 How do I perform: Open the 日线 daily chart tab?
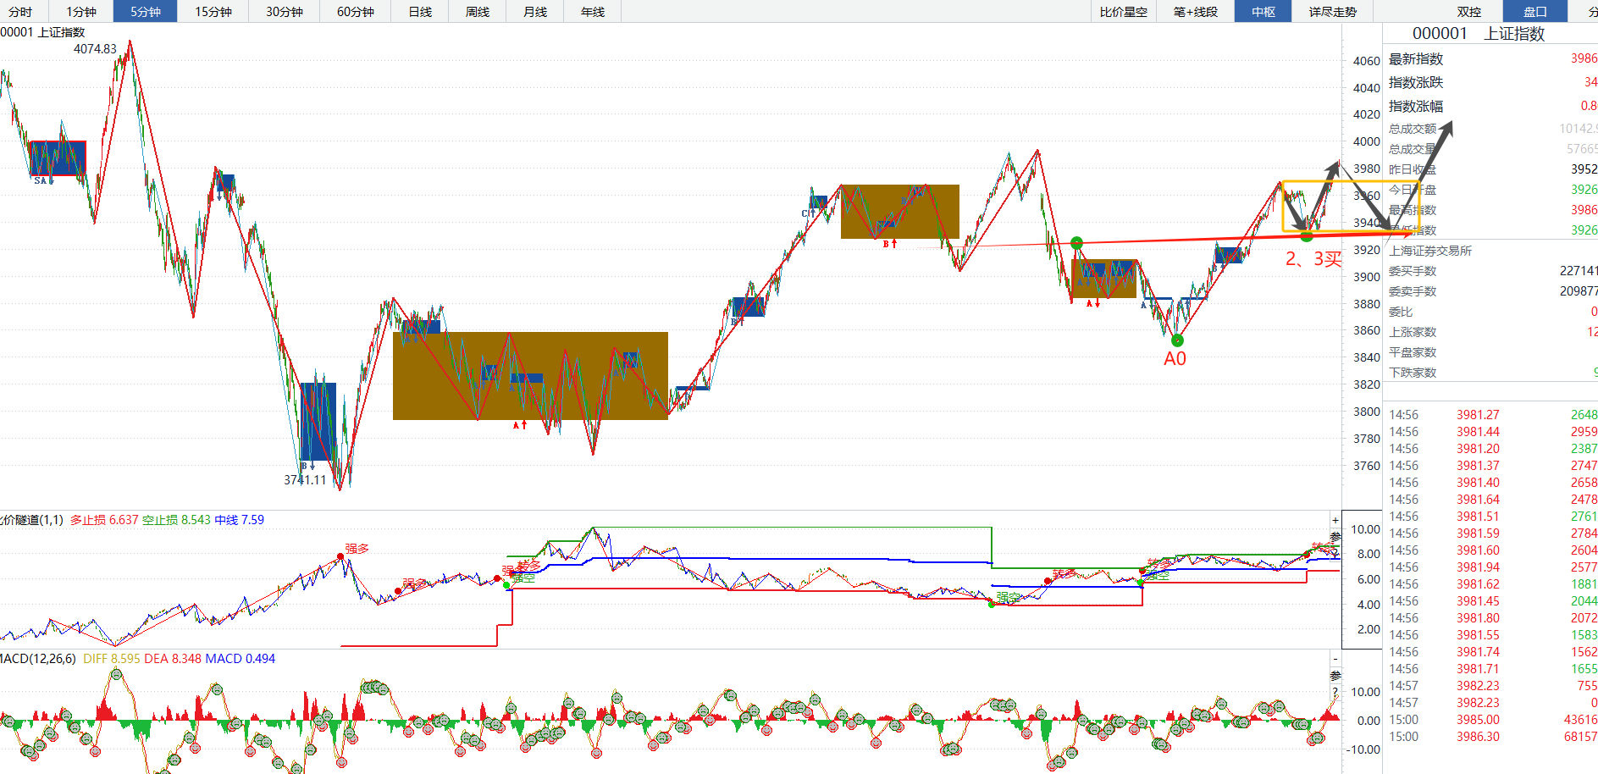coord(420,12)
